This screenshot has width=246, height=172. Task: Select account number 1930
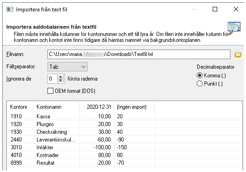(x=16, y=132)
